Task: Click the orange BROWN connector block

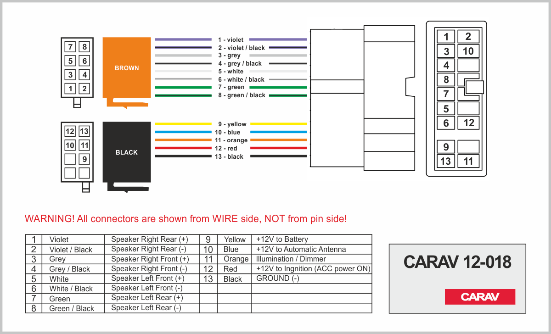Action: [127, 68]
